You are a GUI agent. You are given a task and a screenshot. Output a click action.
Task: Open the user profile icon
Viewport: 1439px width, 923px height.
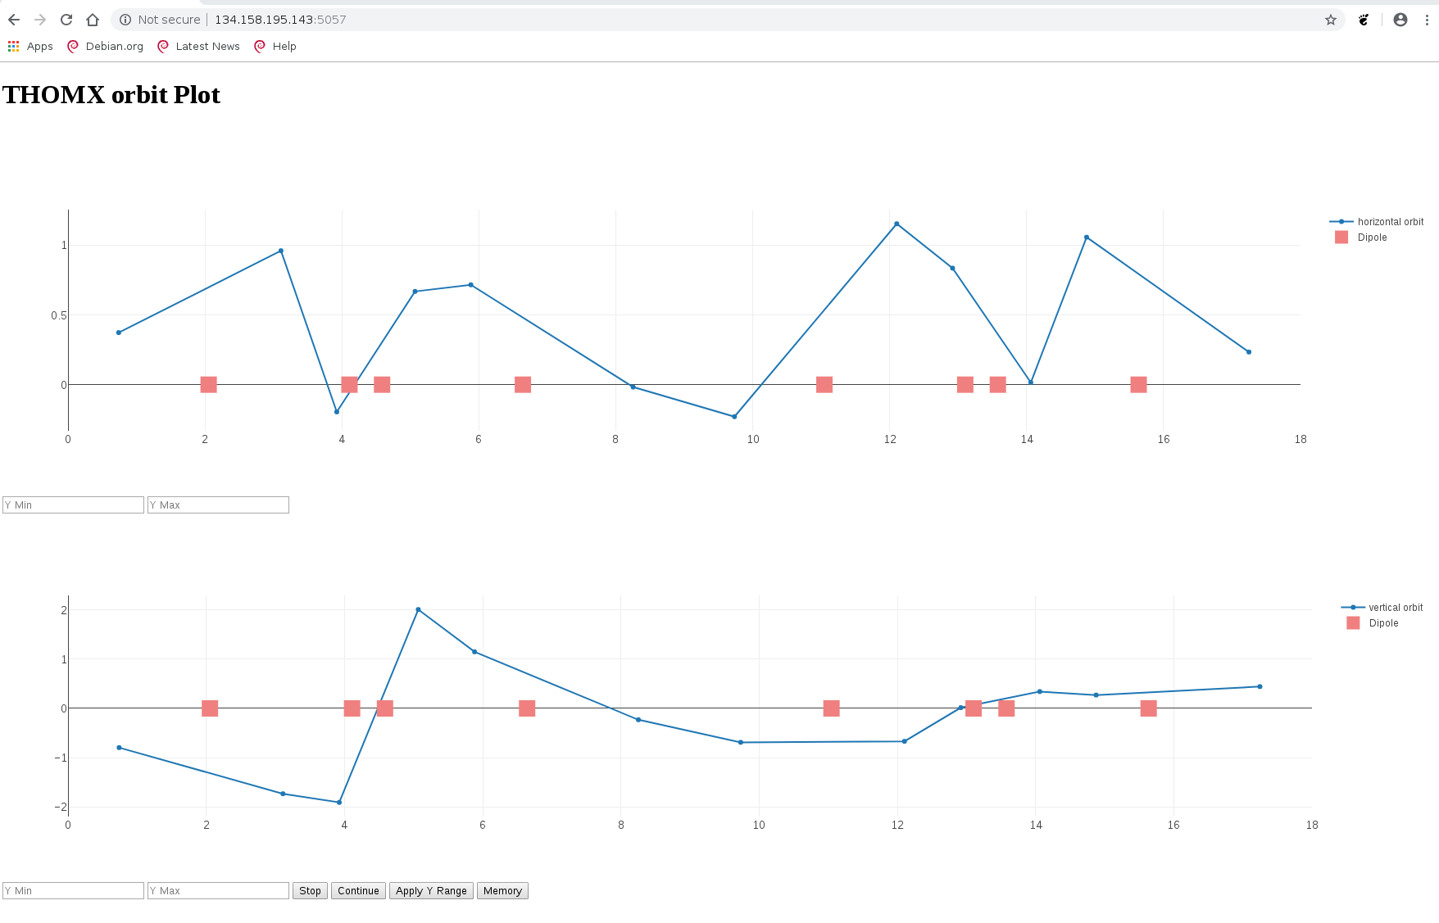[1400, 20]
